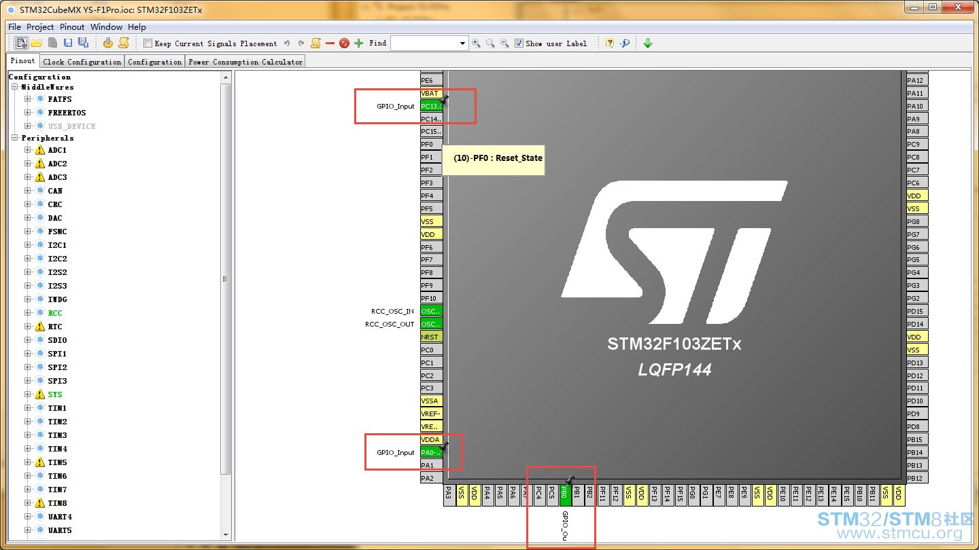This screenshot has height=550, width=979.
Task: Click the PD15 pin on the chip
Action: pyautogui.click(x=917, y=311)
